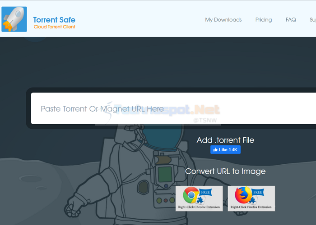Open the Torrent Safe home title link
Image resolution: width=316 pixels, height=225 pixels.
(x=54, y=20)
